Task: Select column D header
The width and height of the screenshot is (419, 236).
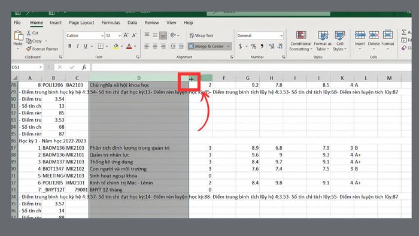Action: (139, 78)
